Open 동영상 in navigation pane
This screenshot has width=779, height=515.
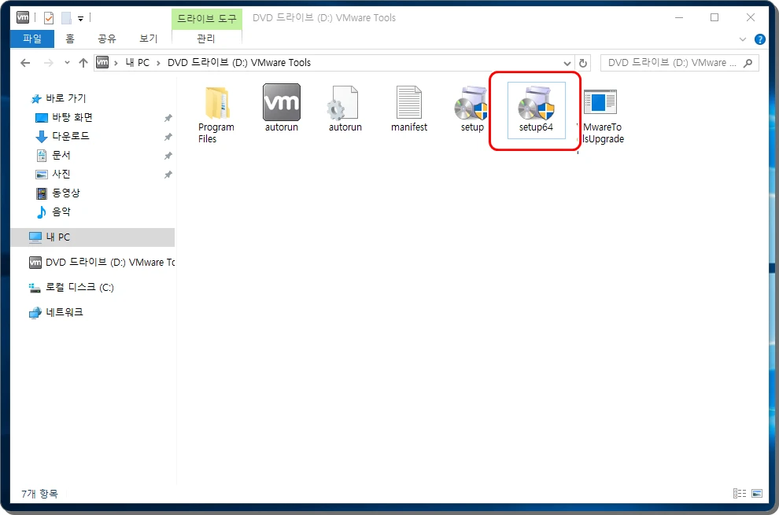point(65,193)
